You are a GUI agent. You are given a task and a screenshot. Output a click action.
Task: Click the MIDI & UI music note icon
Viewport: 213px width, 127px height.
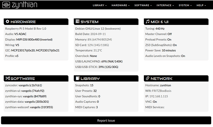[x=147, y=21]
